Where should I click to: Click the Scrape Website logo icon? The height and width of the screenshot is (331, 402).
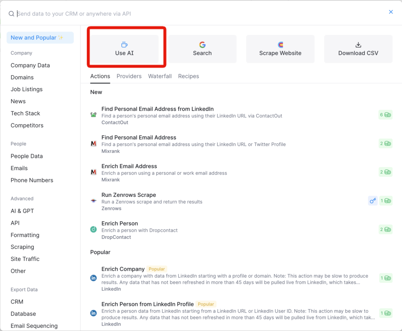pyautogui.click(x=280, y=45)
